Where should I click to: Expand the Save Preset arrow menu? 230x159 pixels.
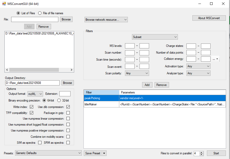point(104,153)
